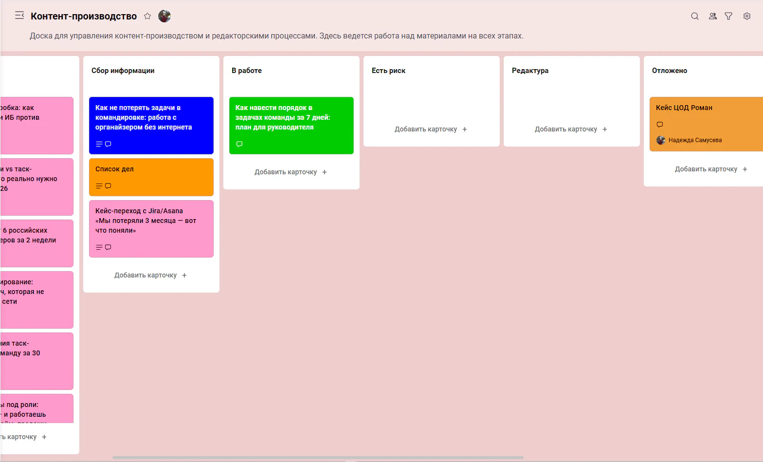The width and height of the screenshot is (763, 462).
Task: Click comment icon on Кейс ЦОД Роман card
Action: click(x=660, y=125)
